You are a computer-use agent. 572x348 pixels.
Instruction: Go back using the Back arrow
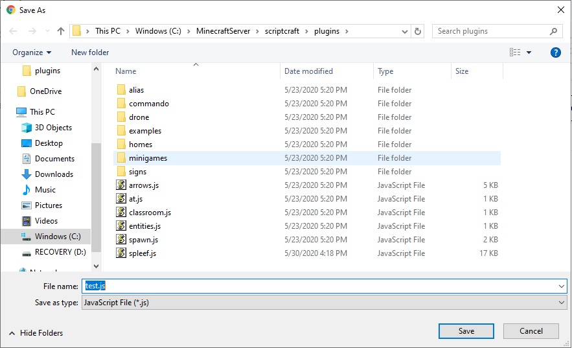click(13, 31)
